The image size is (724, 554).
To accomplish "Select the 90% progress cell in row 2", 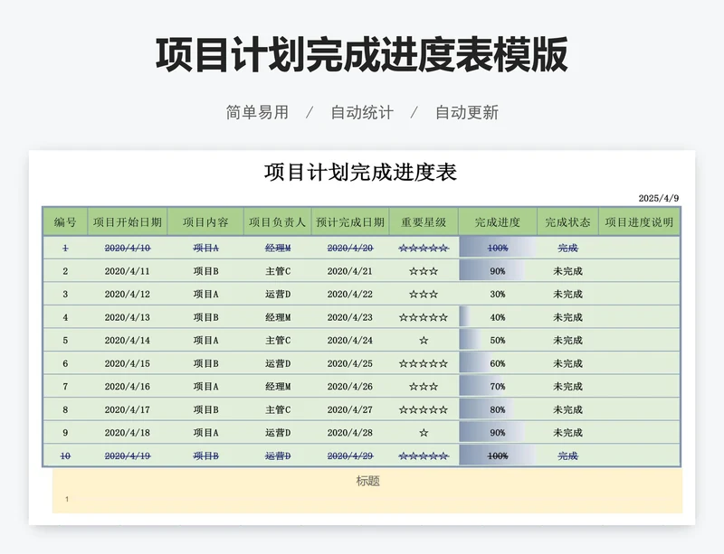I will pyautogui.click(x=498, y=271).
